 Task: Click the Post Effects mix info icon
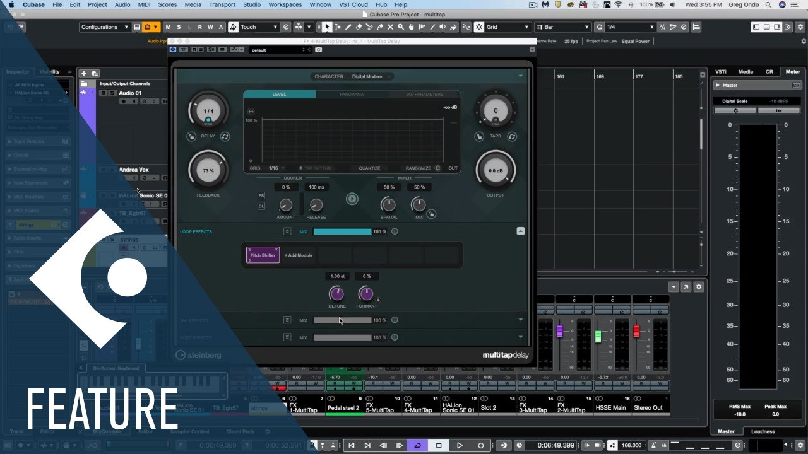(x=395, y=337)
